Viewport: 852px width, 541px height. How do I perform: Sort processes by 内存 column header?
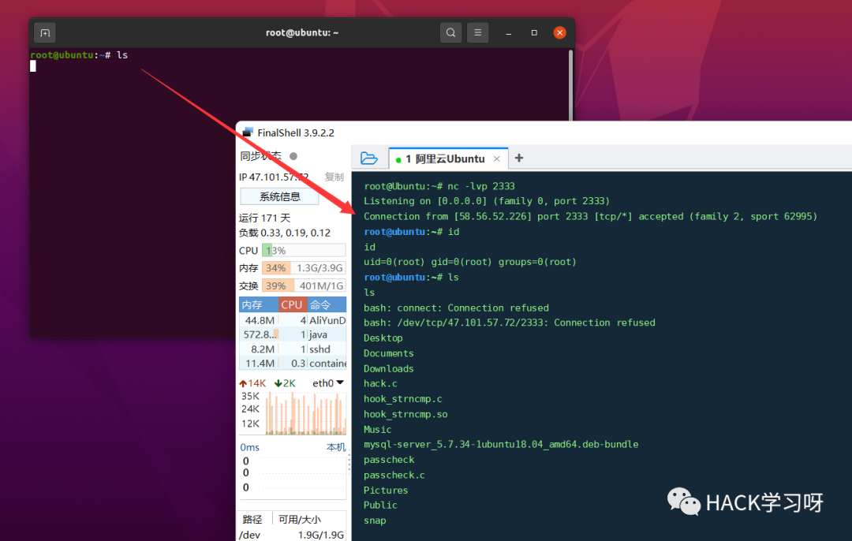[259, 304]
